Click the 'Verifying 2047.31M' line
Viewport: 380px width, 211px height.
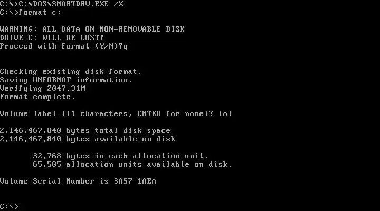(x=43, y=89)
